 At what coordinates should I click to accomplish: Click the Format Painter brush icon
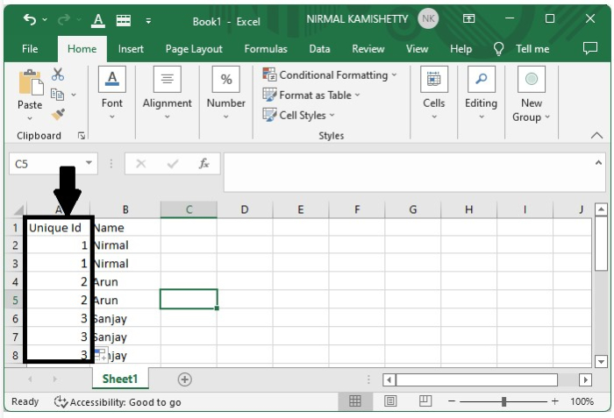(x=58, y=114)
